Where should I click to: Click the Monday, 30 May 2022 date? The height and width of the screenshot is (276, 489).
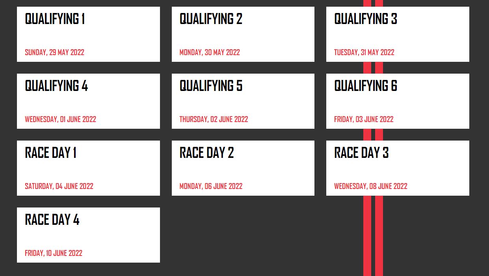click(x=210, y=52)
